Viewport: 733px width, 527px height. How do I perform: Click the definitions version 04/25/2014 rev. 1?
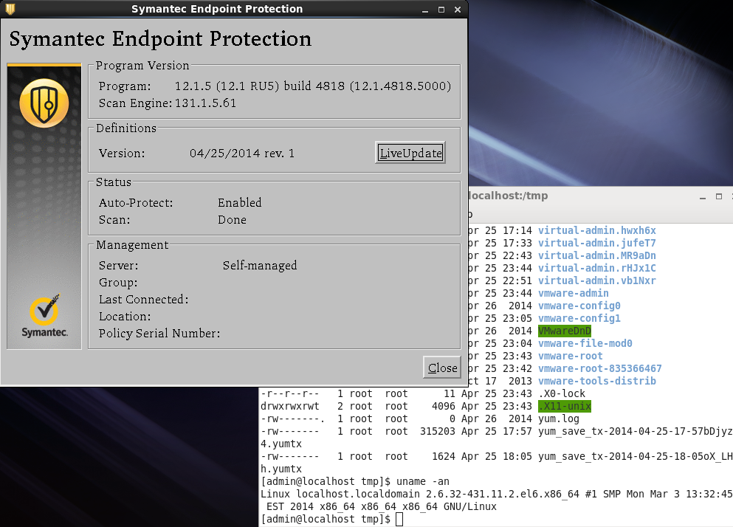(x=241, y=153)
